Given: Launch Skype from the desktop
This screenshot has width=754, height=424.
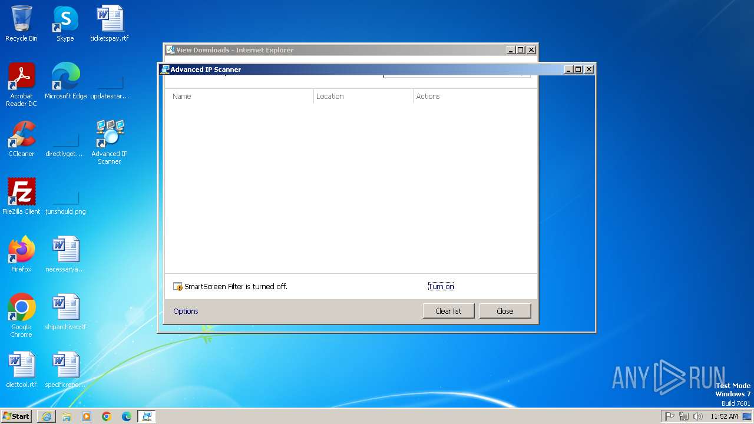Looking at the screenshot, I should coord(65,24).
